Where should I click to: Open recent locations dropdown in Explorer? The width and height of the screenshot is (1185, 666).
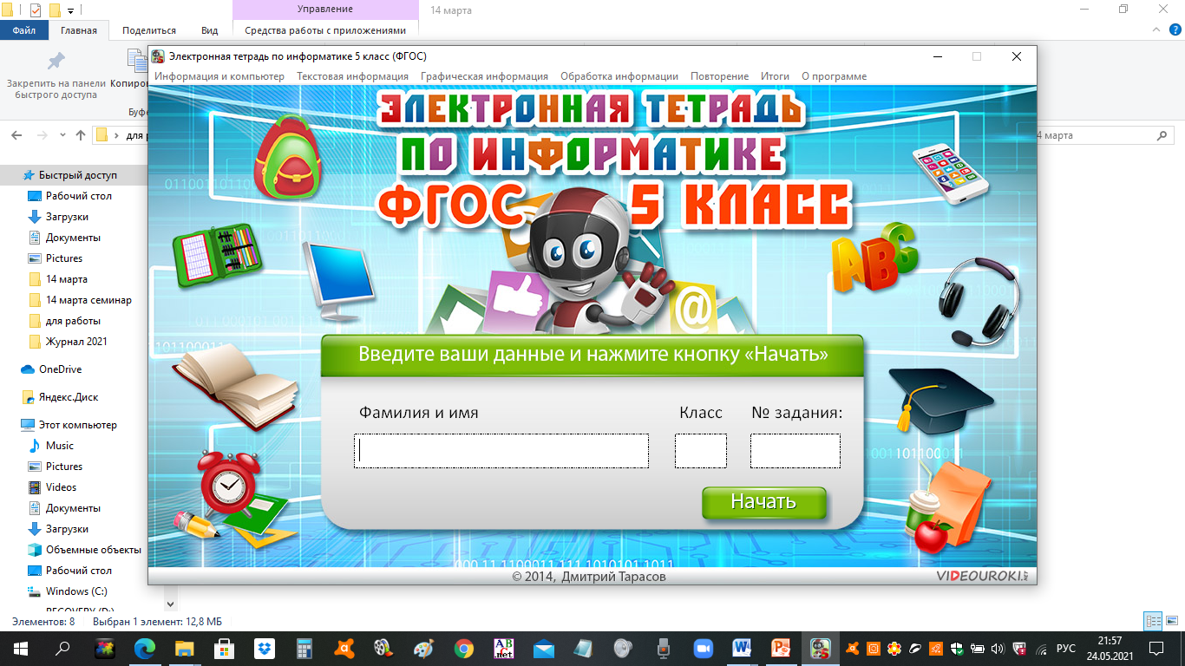[62, 135]
